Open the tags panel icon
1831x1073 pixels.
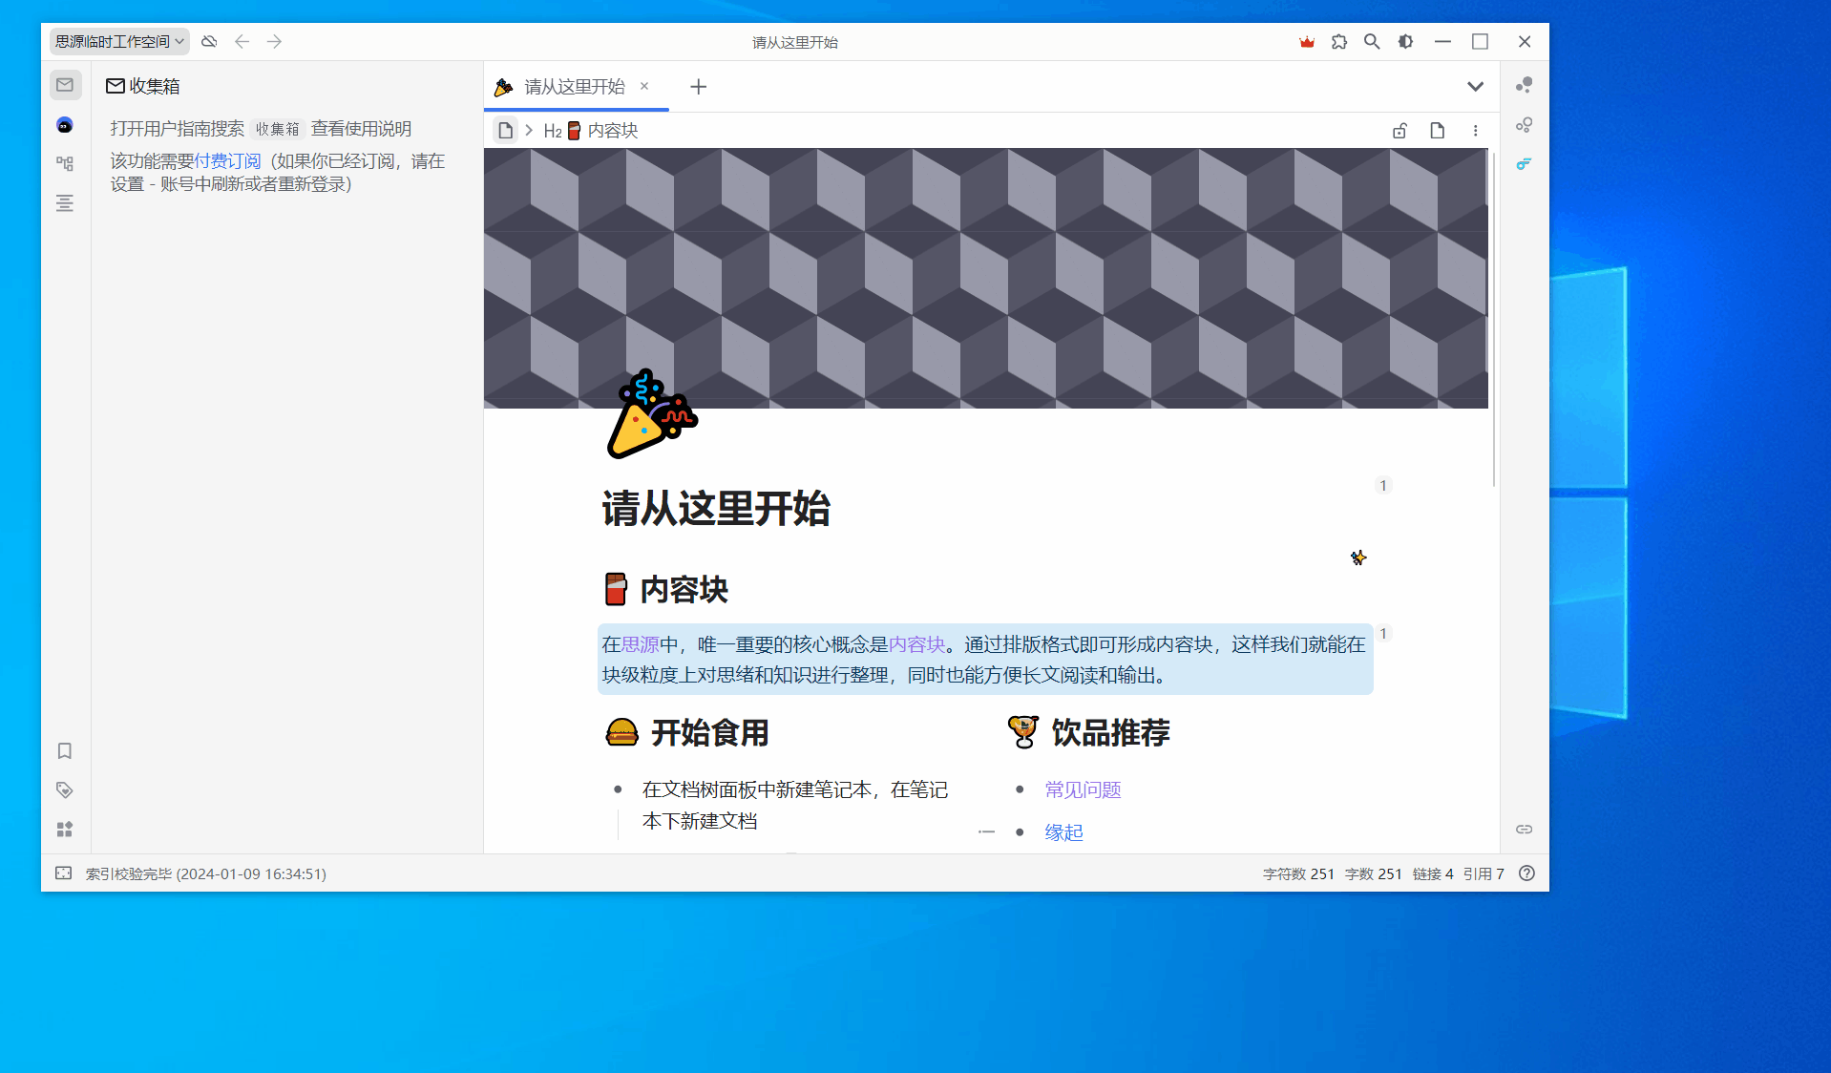tap(64, 789)
